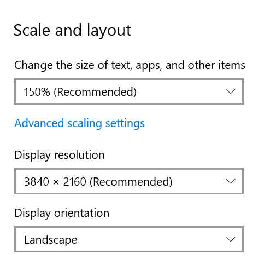Image resolution: width=276 pixels, height=264 pixels.
Task: Click 'other items' in the scaling description
Action: pos(216,65)
